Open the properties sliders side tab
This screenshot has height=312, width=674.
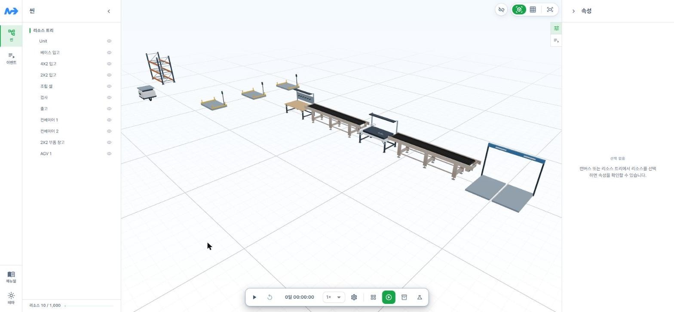[x=556, y=28]
